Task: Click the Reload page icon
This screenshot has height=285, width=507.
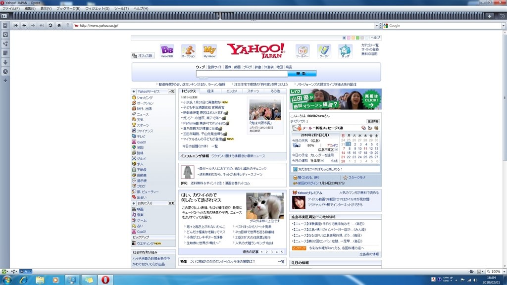Action: 50,26
